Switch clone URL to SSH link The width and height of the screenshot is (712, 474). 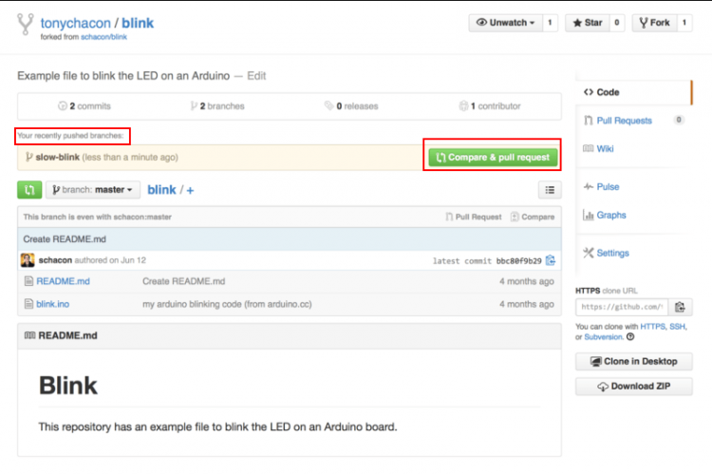pyautogui.click(x=678, y=327)
